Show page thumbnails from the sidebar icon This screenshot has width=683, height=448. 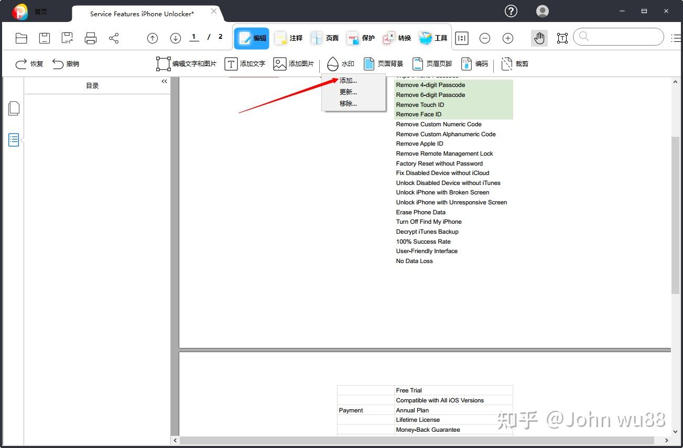pyautogui.click(x=14, y=108)
